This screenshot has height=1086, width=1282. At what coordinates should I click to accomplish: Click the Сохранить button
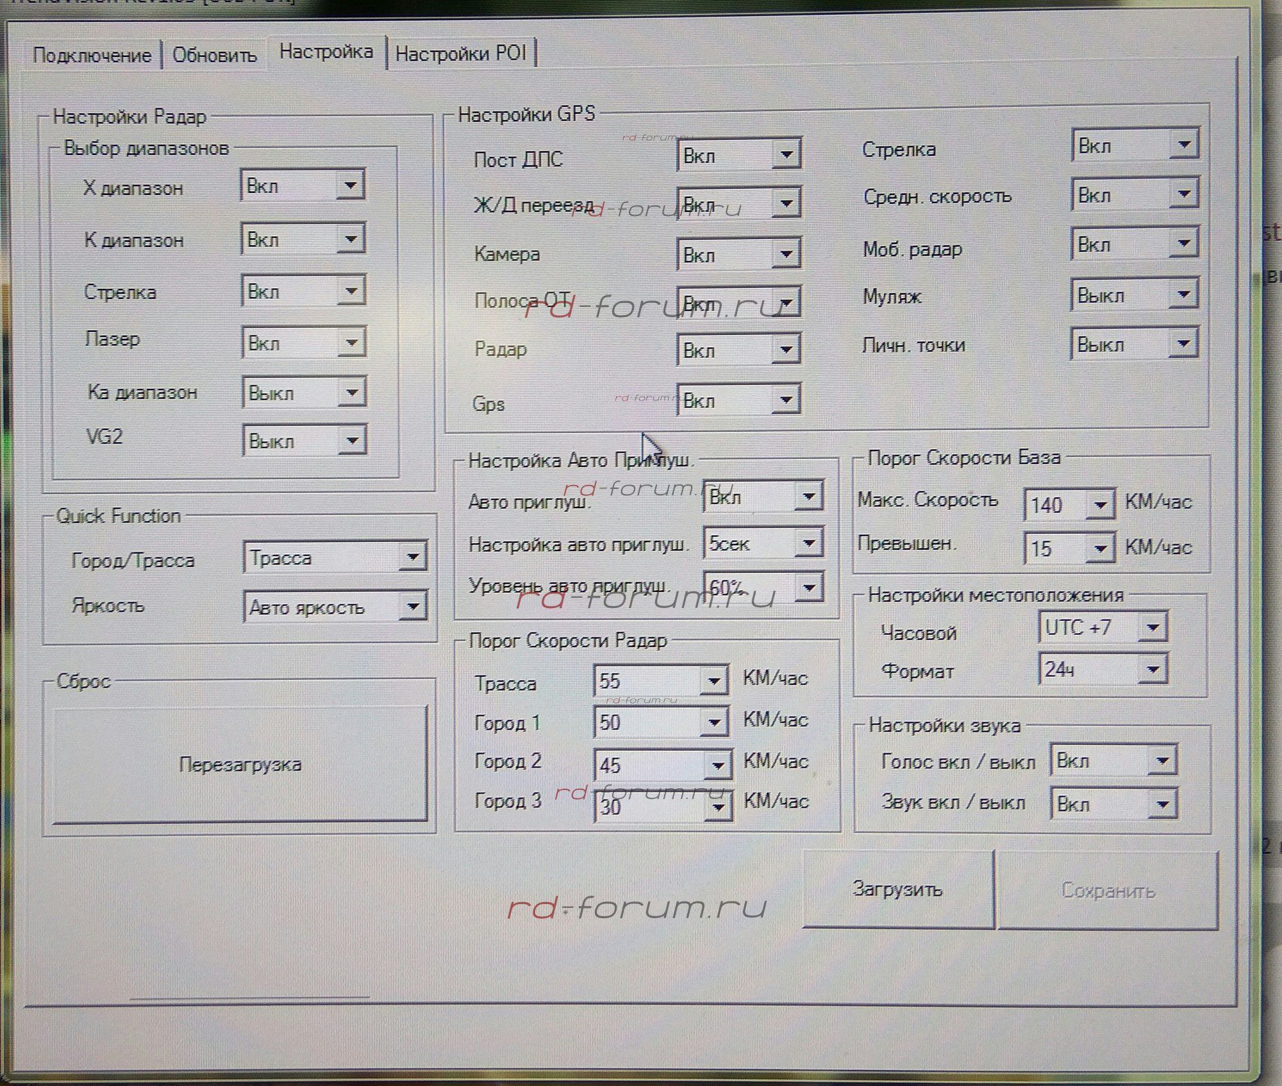pyautogui.click(x=1108, y=891)
